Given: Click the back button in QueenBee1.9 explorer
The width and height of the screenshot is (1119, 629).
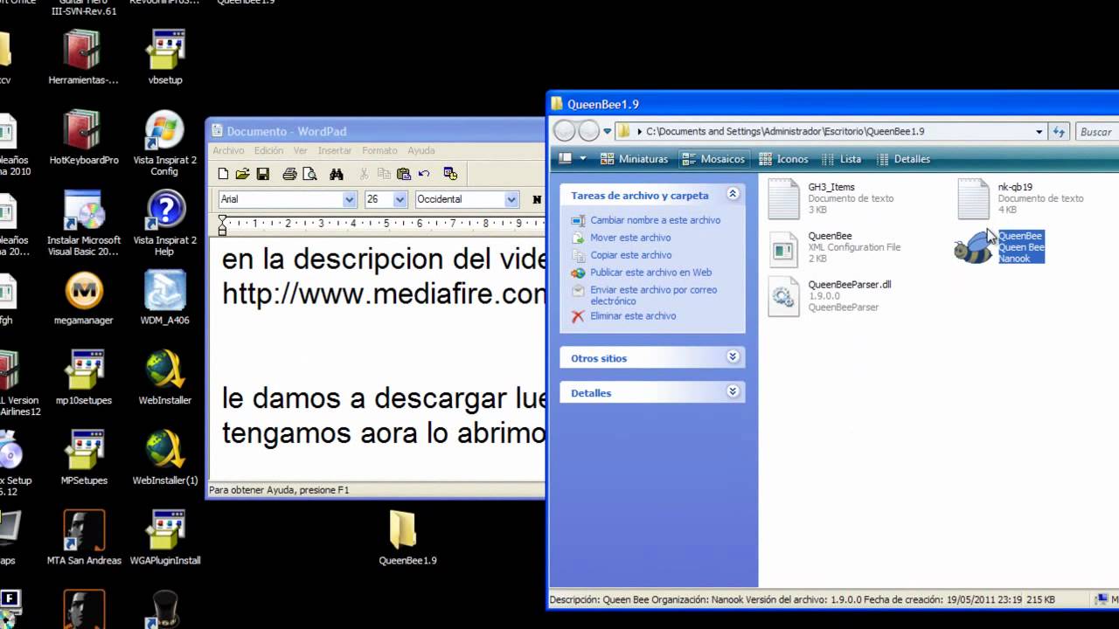Looking at the screenshot, I should (565, 131).
